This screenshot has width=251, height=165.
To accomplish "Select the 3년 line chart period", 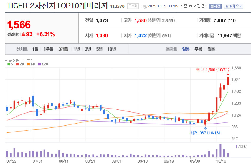I will point(88,49).
